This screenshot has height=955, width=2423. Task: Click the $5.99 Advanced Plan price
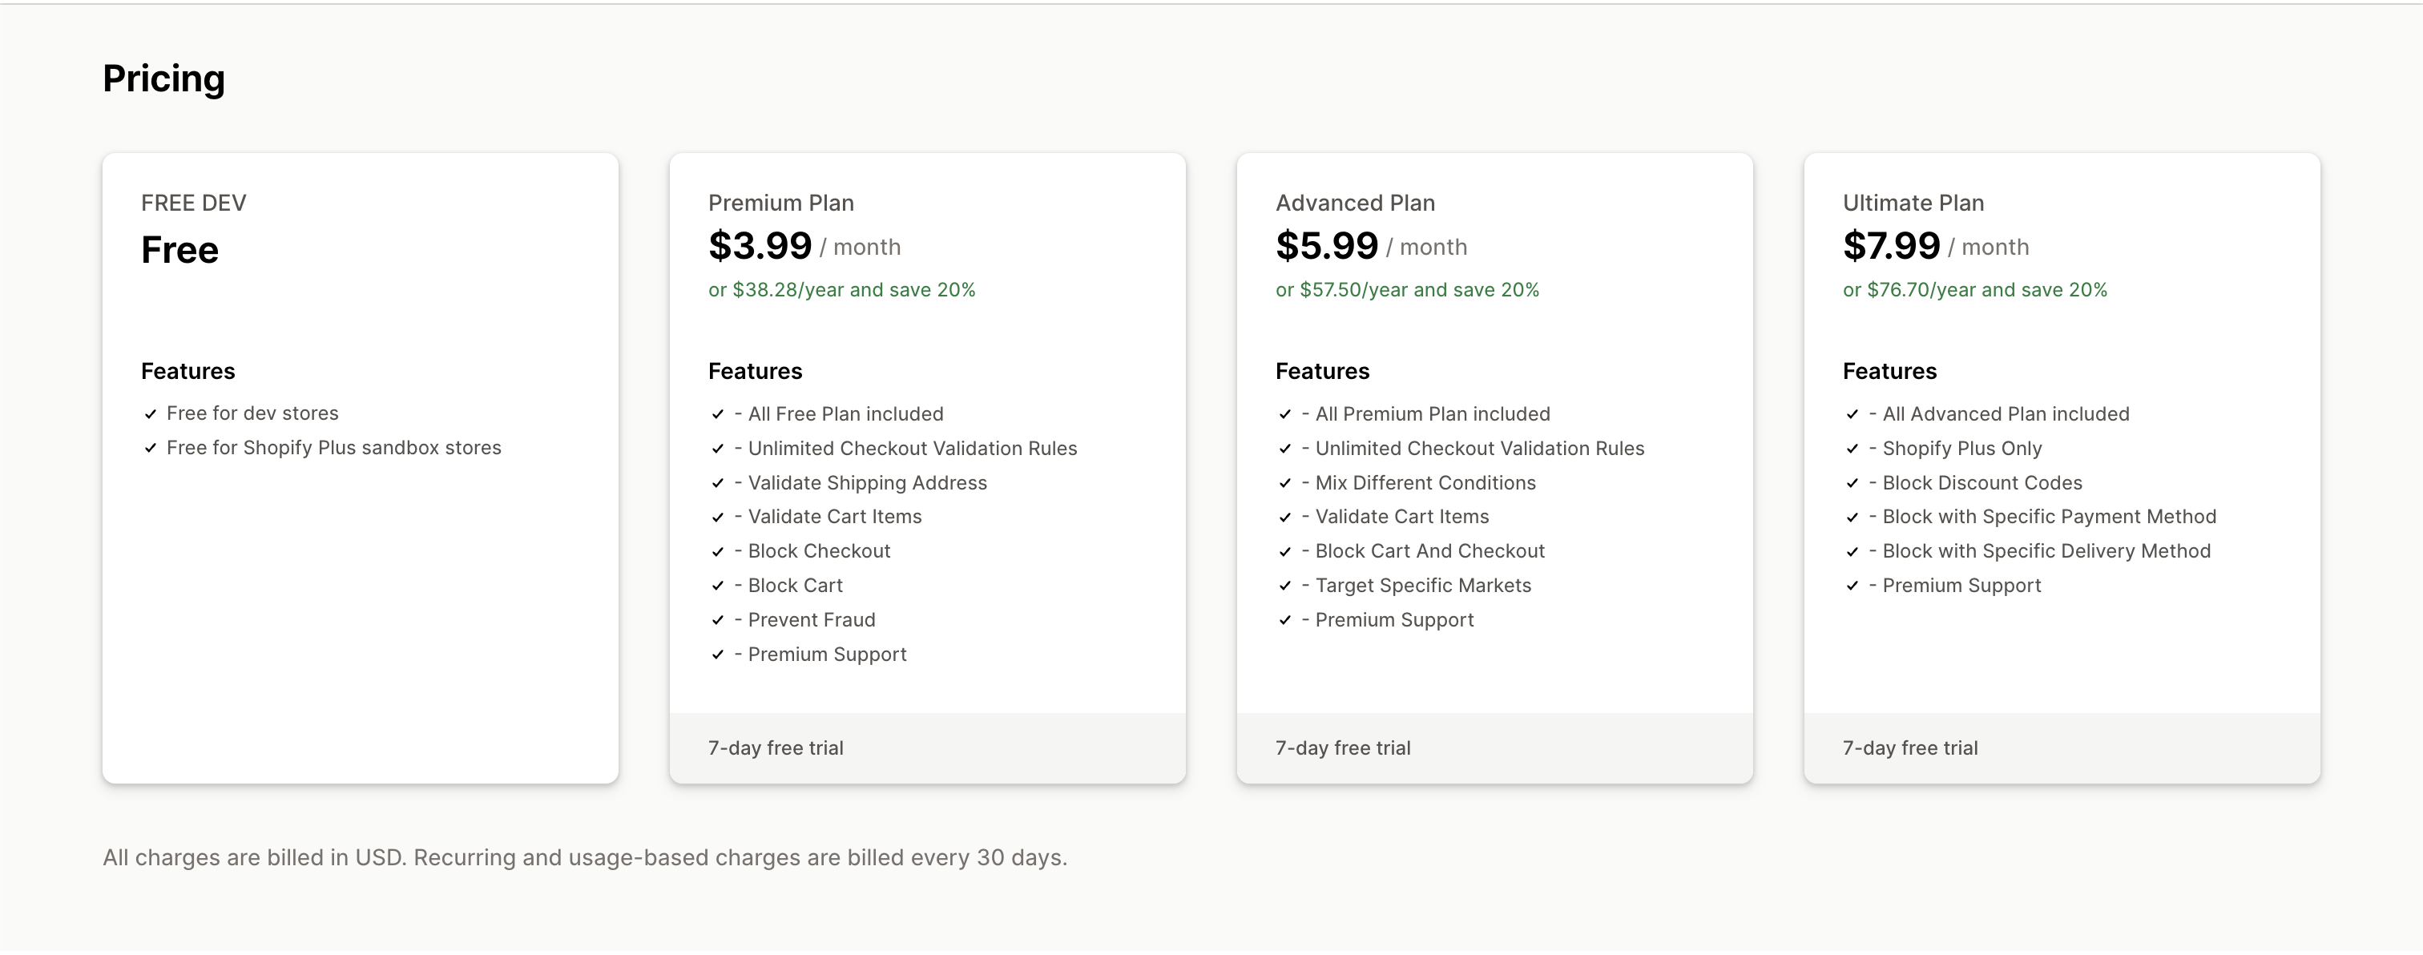(1326, 247)
